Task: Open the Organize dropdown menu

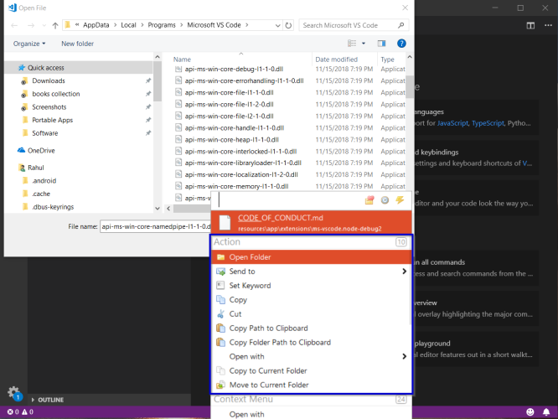Action: [29, 44]
